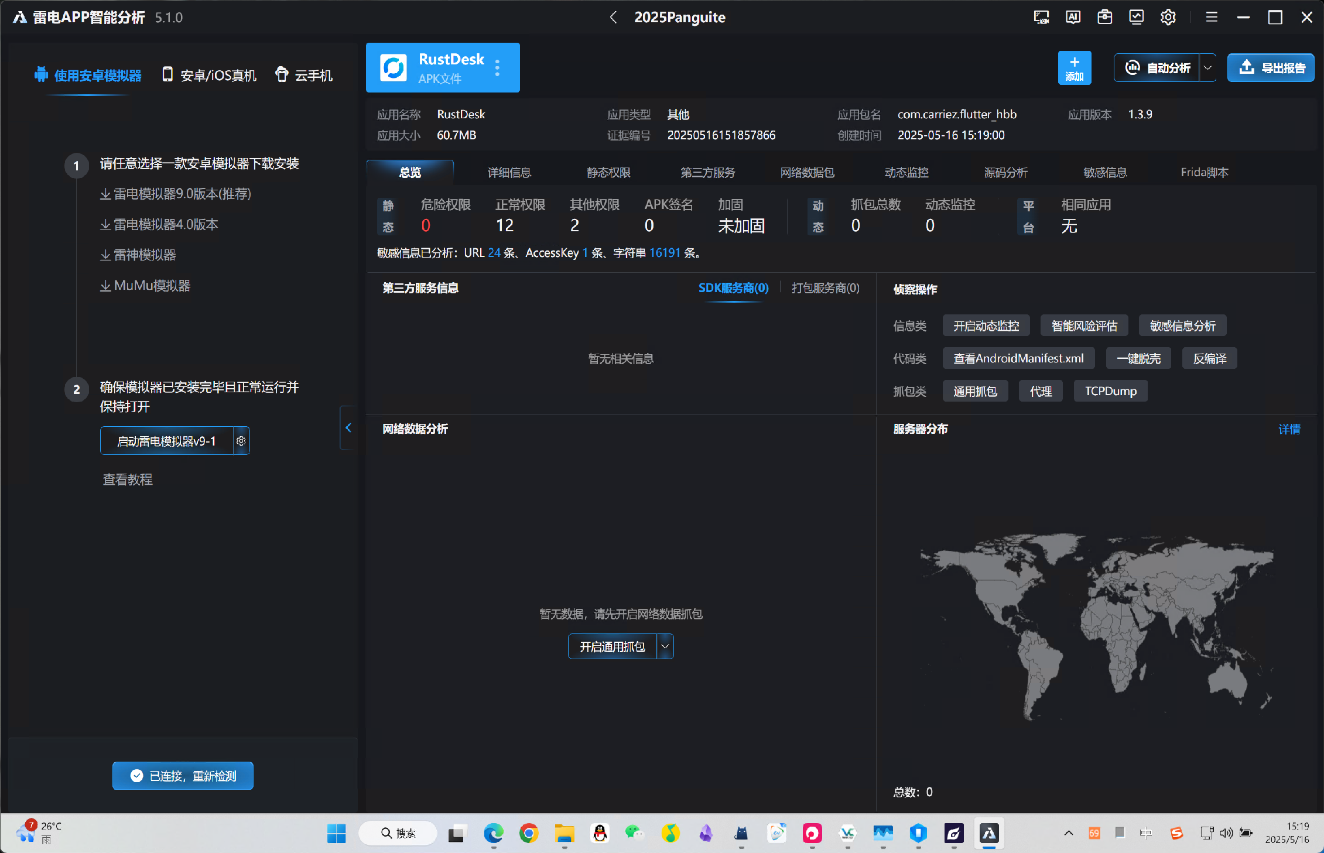Click the back arrow beside 2025Panguite

pos(613,18)
